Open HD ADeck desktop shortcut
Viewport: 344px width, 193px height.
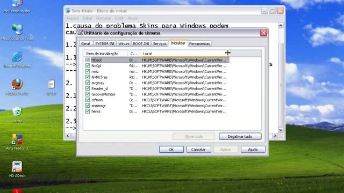coord(17,169)
